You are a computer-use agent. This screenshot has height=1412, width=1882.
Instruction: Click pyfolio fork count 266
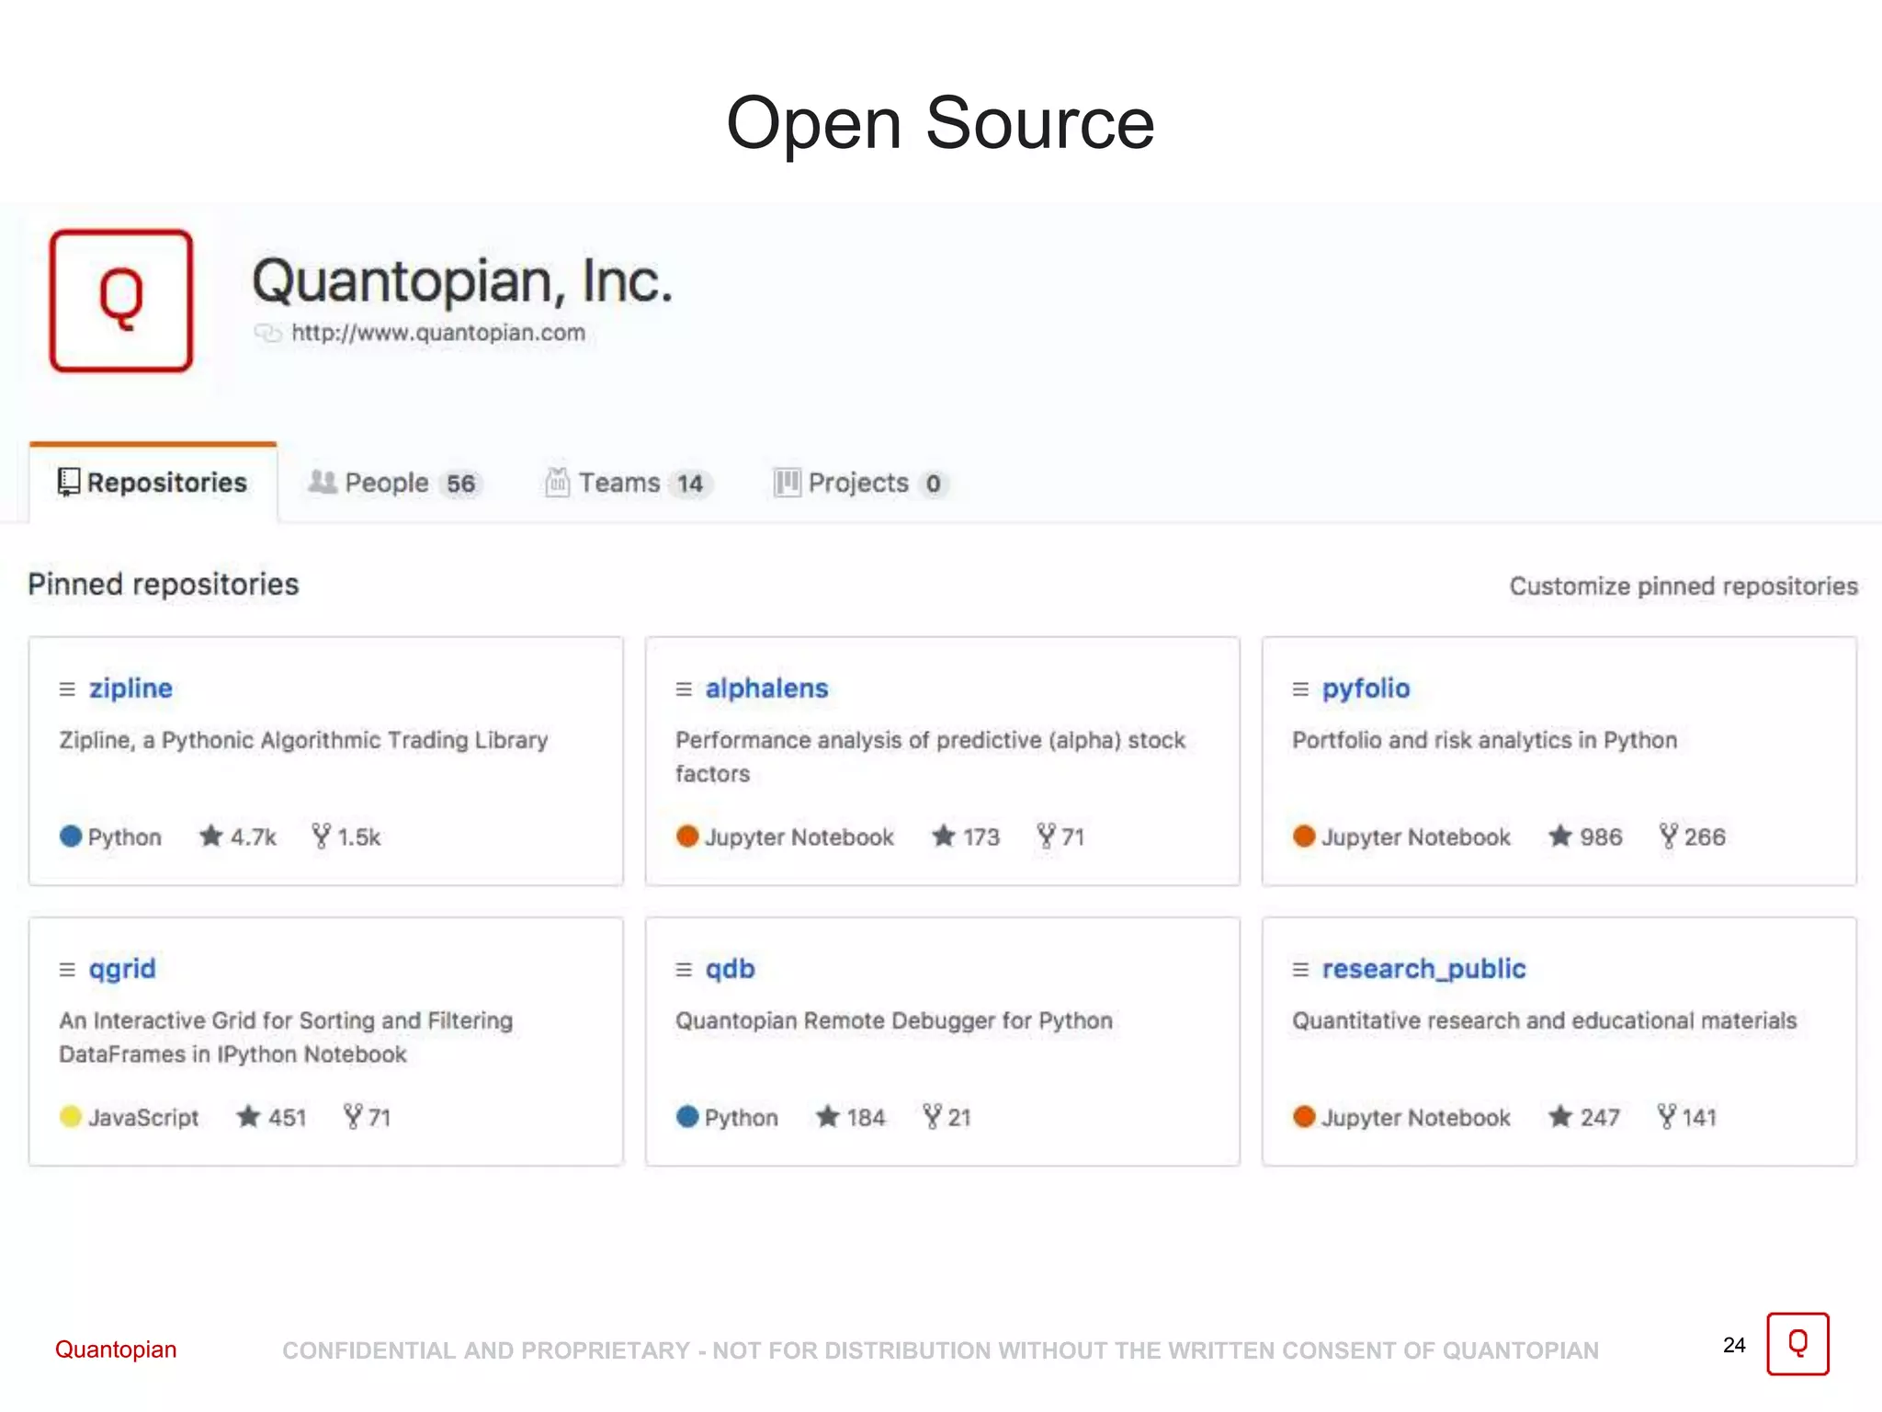pos(1705,837)
